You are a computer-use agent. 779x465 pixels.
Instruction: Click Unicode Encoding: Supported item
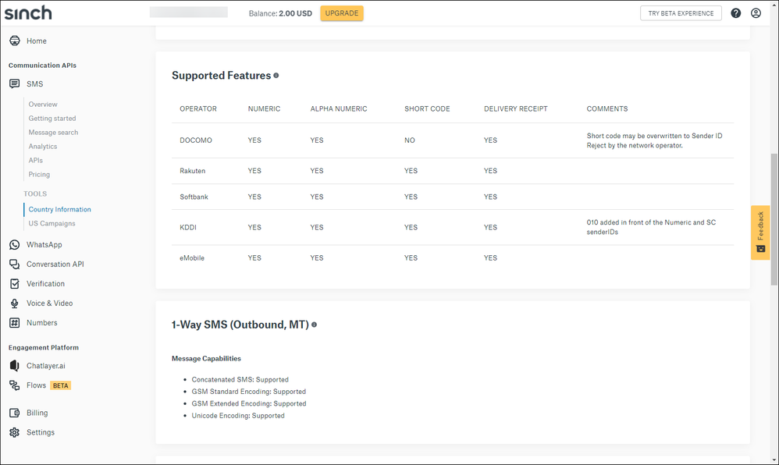coord(238,415)
